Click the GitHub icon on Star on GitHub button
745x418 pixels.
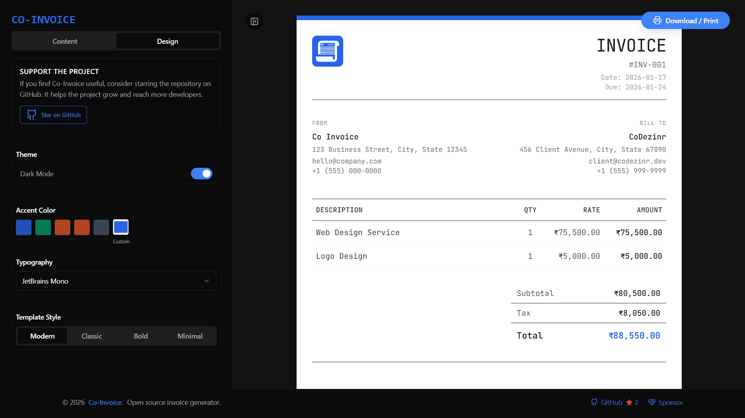click(x=31, y=115)
